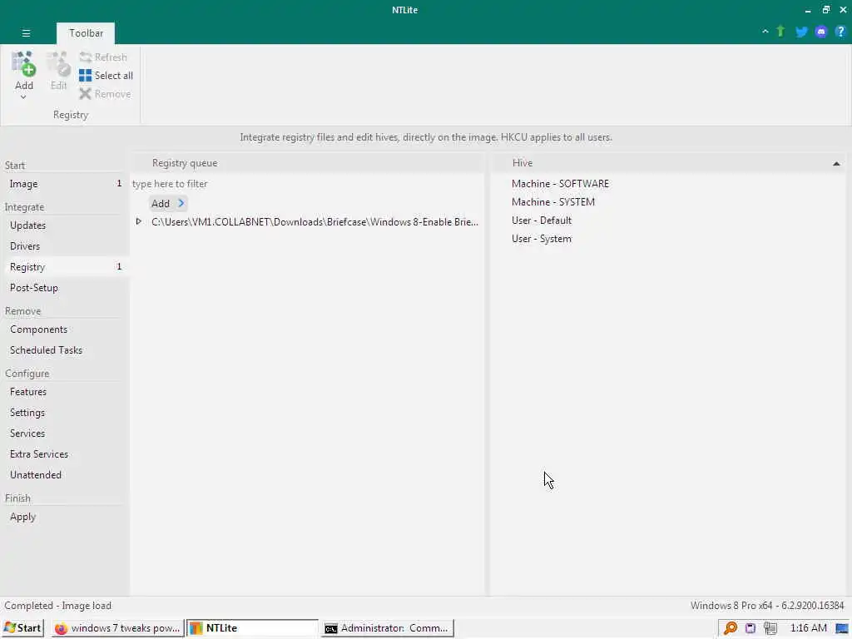852x639 pixels.
Task: Open the Unattended page
Action: click(x=65, y=475)
